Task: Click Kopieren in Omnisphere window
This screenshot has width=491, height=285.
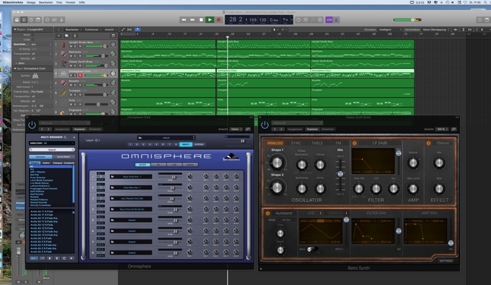Action: click(80, 129)
